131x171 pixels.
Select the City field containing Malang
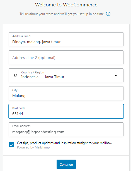pyautogui.click(x=66, y=93)
